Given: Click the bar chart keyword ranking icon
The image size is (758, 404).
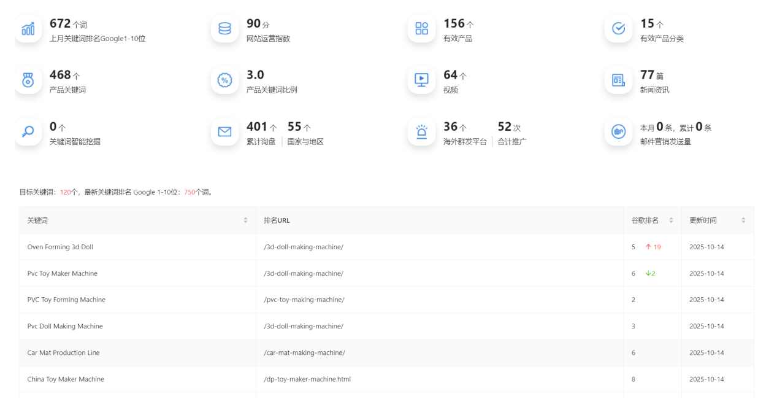Looking at the screenshot, I should (x=28, y=29).
